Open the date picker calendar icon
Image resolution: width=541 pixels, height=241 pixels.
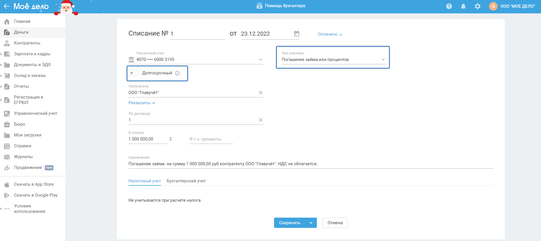pyautogui.click(x=297, y=34)
